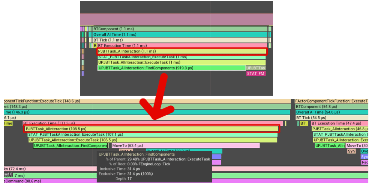Select the BT Execution Time (47.4 µs) bar
Screen dimensions: 384x196
[x=339, y=123]
